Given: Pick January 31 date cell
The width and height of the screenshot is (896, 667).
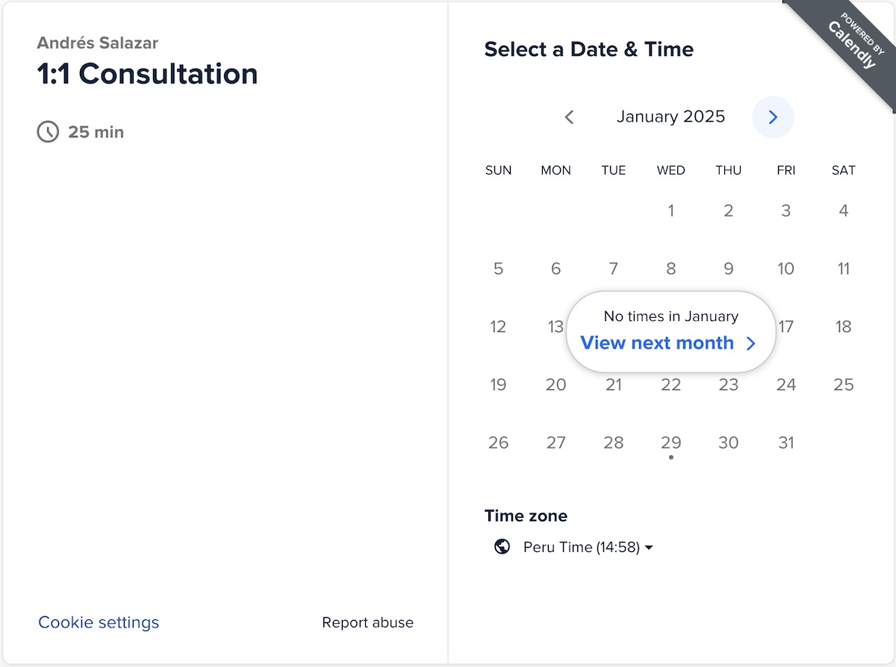Looking at the screenshot, I should point(785,442).
